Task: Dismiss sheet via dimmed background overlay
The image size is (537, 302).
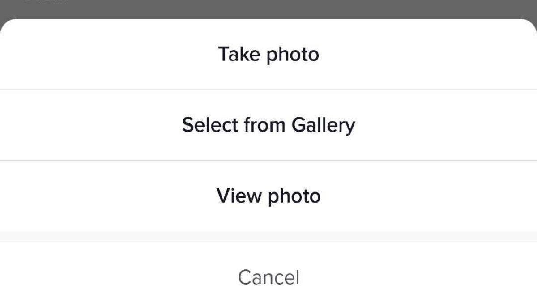Action: pos(268,8)
